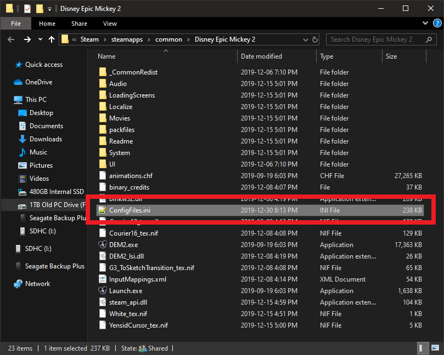Select the System folder icon
444x355 pixels.
pos(103,153)
